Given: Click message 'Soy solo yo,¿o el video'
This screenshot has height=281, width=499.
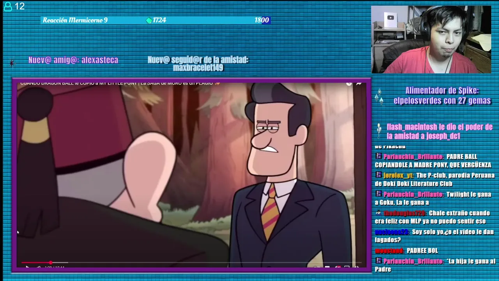Looking at the screenshot, I should (x=434, y=236).
